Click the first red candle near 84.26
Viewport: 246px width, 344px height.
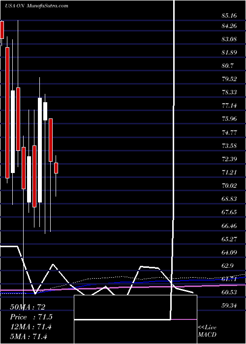[2, 30]
